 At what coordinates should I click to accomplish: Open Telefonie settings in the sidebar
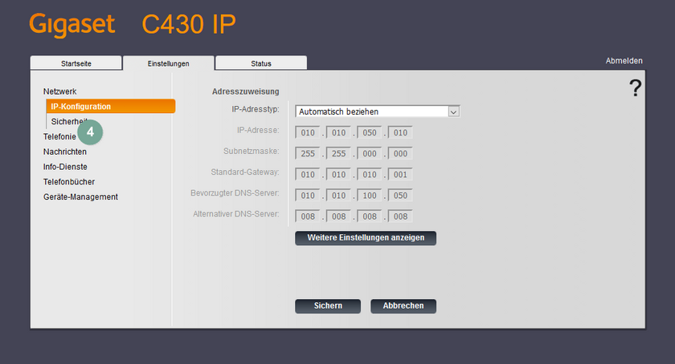point(59,136)
